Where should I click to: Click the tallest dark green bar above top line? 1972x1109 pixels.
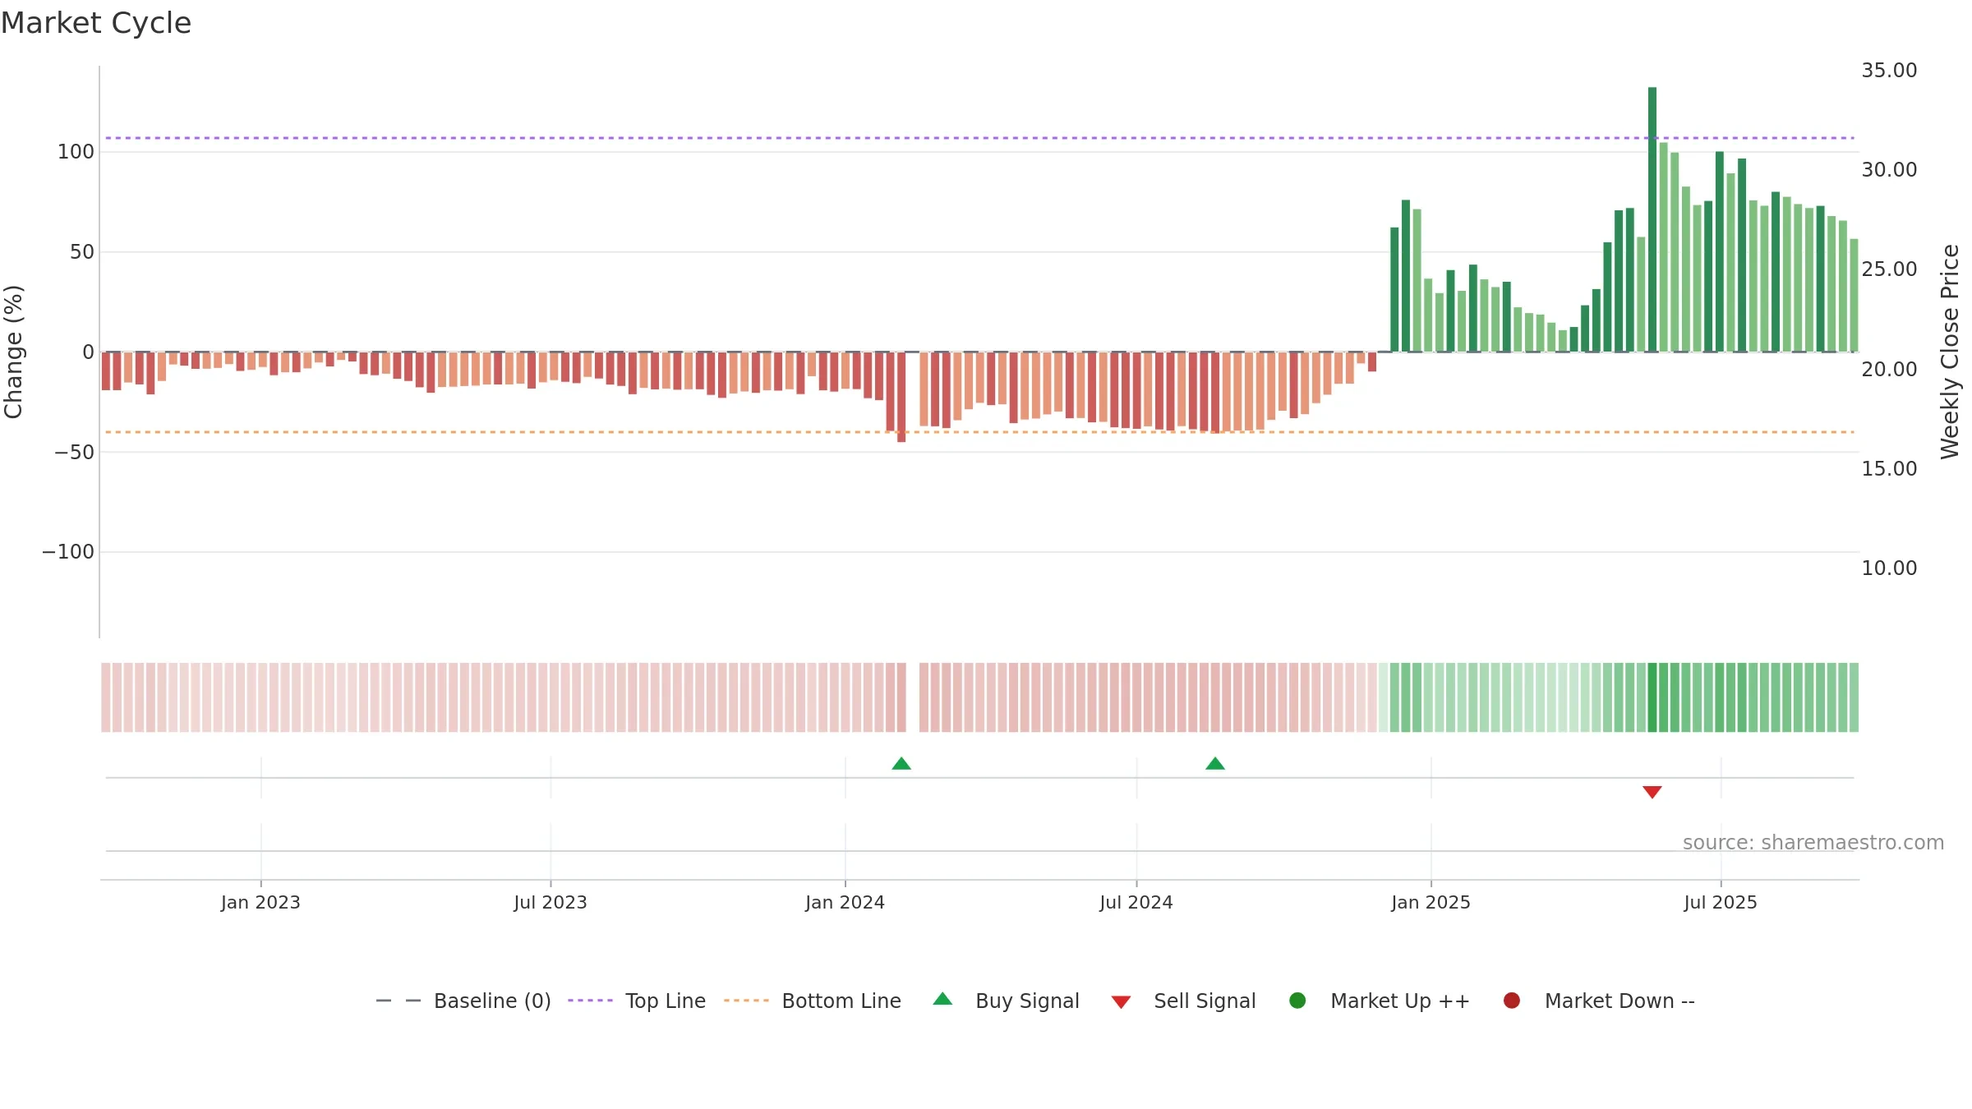[x=1652, y=219]
